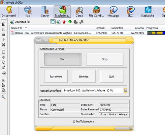Click the TrafficSpeeders copyright text
Viewport: 165px width, 135px height.
pos(83,122)
